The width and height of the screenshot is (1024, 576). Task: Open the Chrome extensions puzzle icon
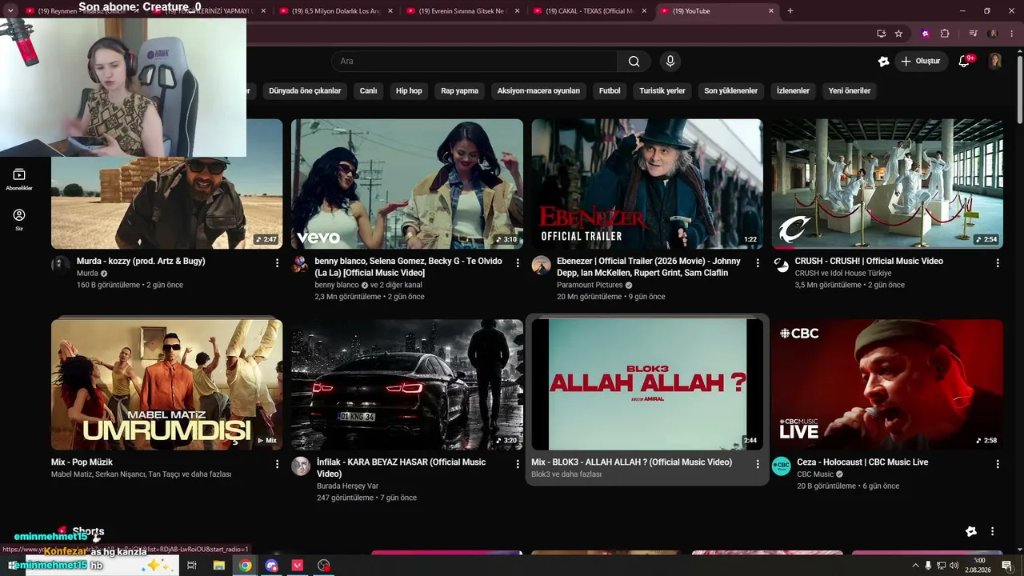point(945,34)
